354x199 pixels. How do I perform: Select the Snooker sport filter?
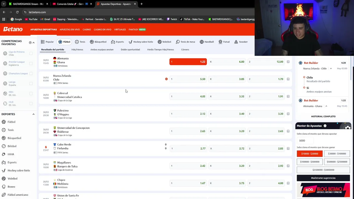[241, 42]
